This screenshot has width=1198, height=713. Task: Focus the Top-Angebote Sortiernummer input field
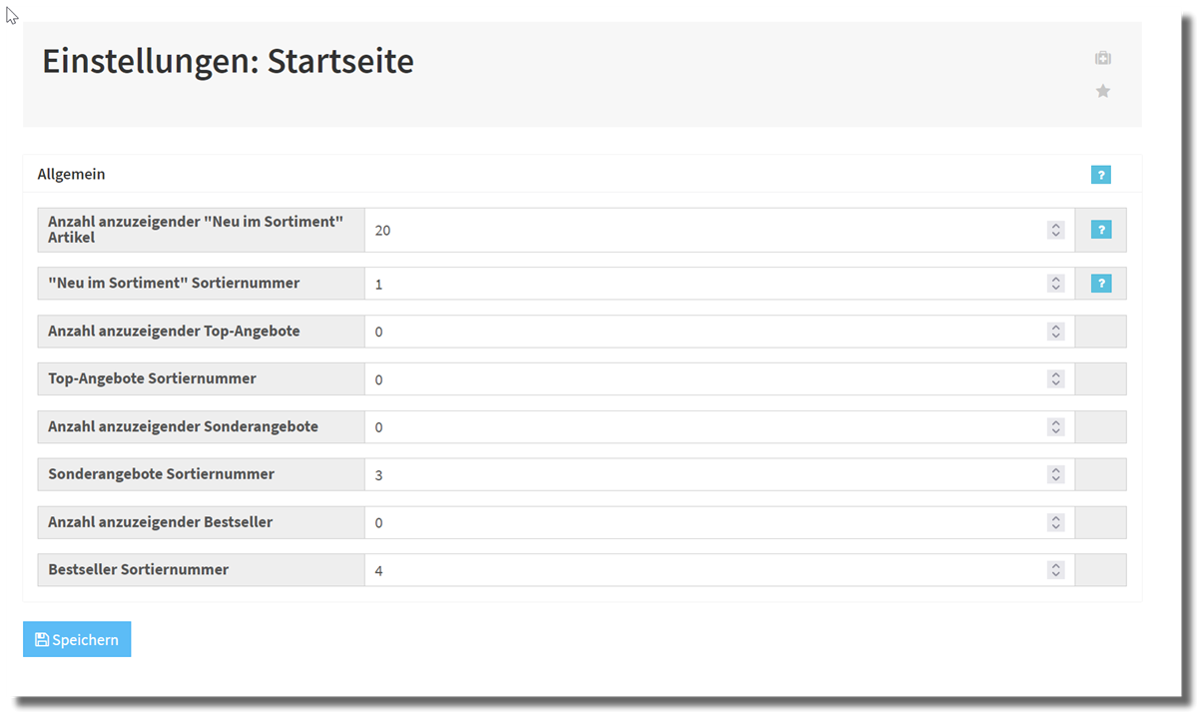[699, 379]
